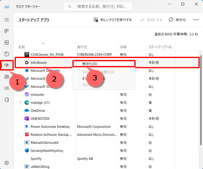Click the 有効にする toolbar button
The height and width of the screenshot is (169, 203).
151,20
